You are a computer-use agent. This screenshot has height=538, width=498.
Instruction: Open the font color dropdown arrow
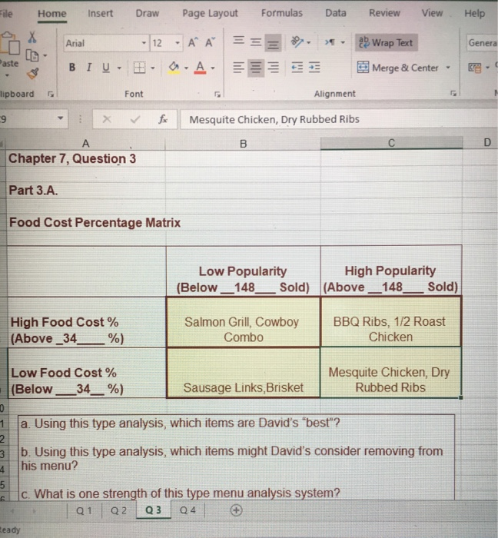(213, 68)
